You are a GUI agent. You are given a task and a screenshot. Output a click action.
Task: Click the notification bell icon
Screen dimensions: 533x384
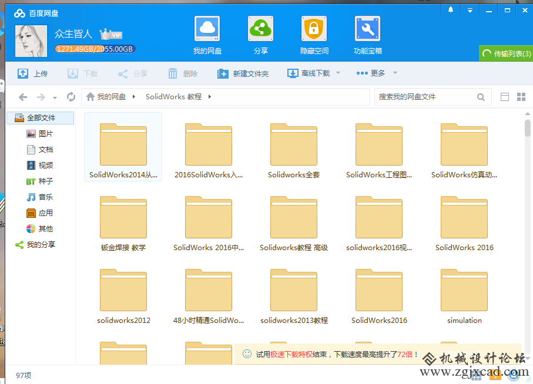pos(451,10)
